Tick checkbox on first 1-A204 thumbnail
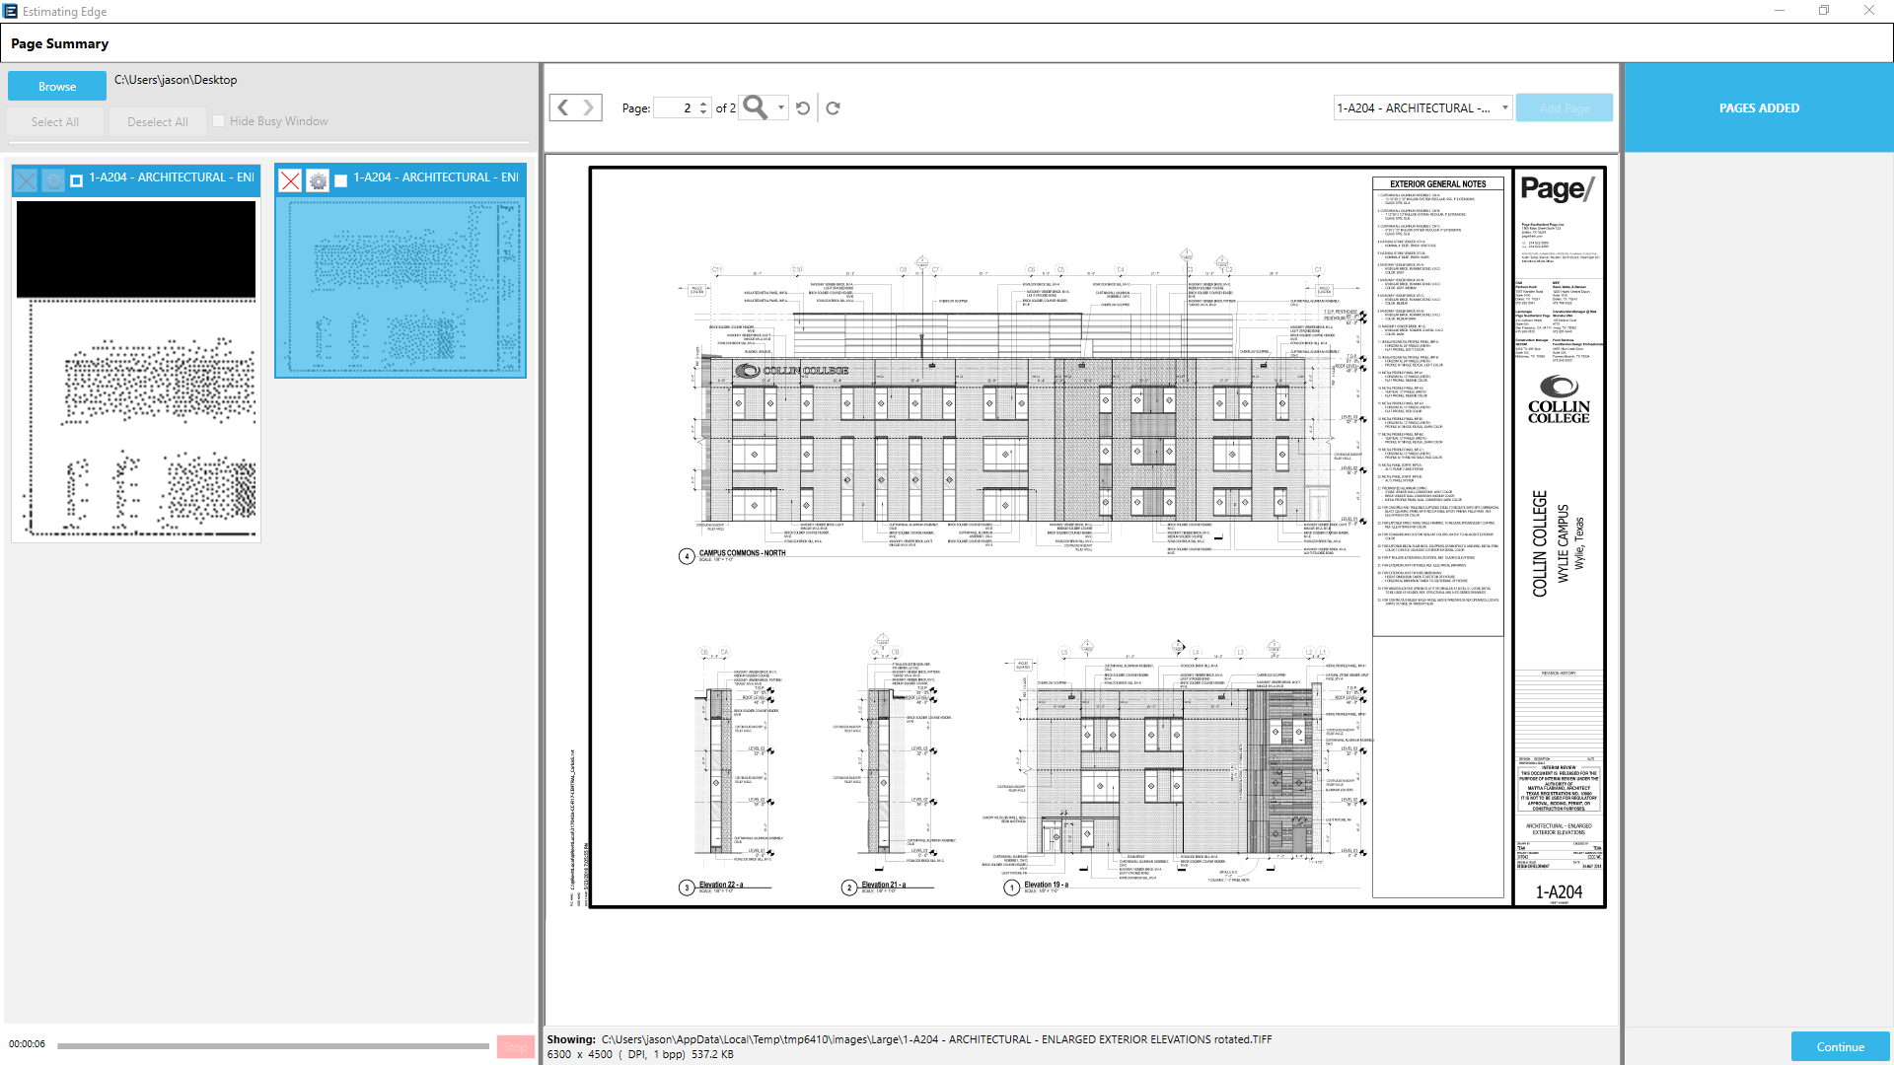This screenshot has width=1894, height=1065. pyautogui.click(x=76, y=180)
